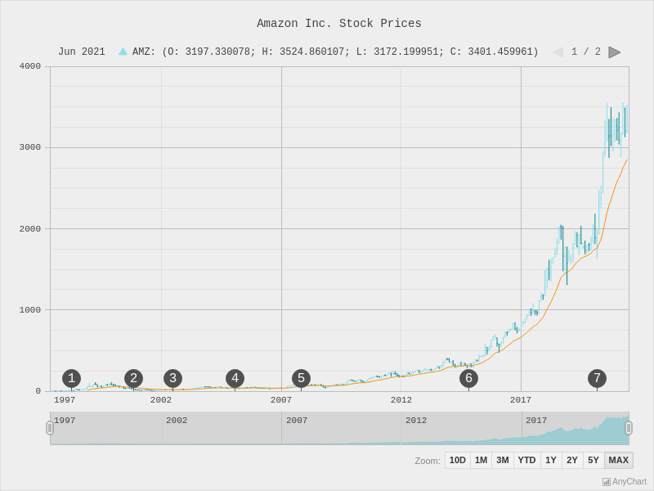Click the 1000 y-axis label
The height and width of the screenshot is (491, 654).
(x=30, y=310)
